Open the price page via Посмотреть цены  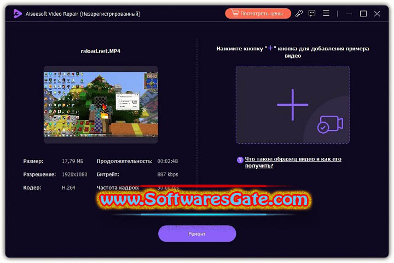pyautogui.click(x=258, y=13)
